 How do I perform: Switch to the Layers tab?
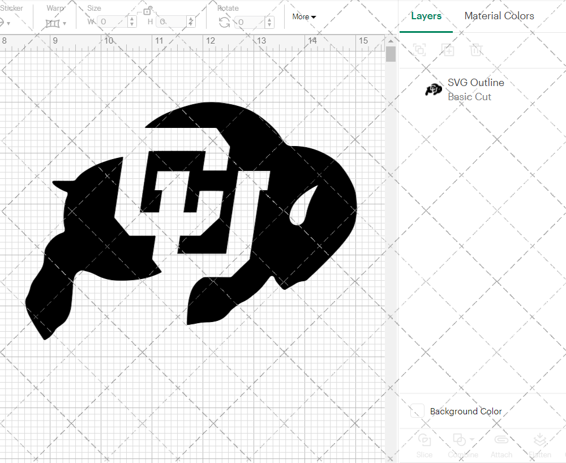coord(426,16)
